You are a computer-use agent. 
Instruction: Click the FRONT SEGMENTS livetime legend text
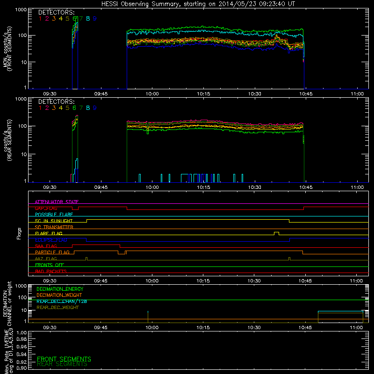[64, 359]
